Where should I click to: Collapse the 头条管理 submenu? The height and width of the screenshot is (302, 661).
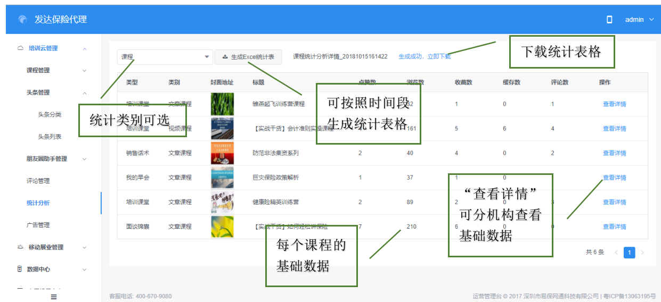pyautogui.click(x=84, y=93)
